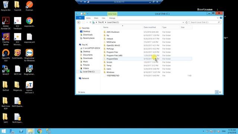Open the SAFC folder on desktop
This screenshot has width=238, height=134.
6,118
